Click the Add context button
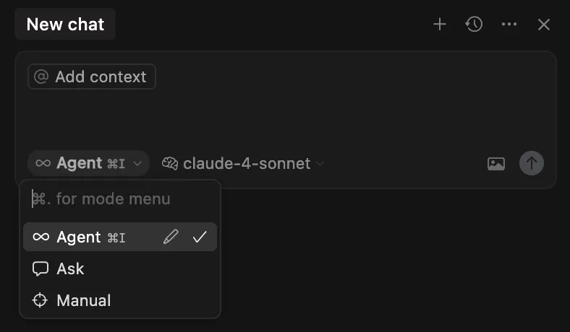This screenshot has width=570, height=332. [92, 77]
